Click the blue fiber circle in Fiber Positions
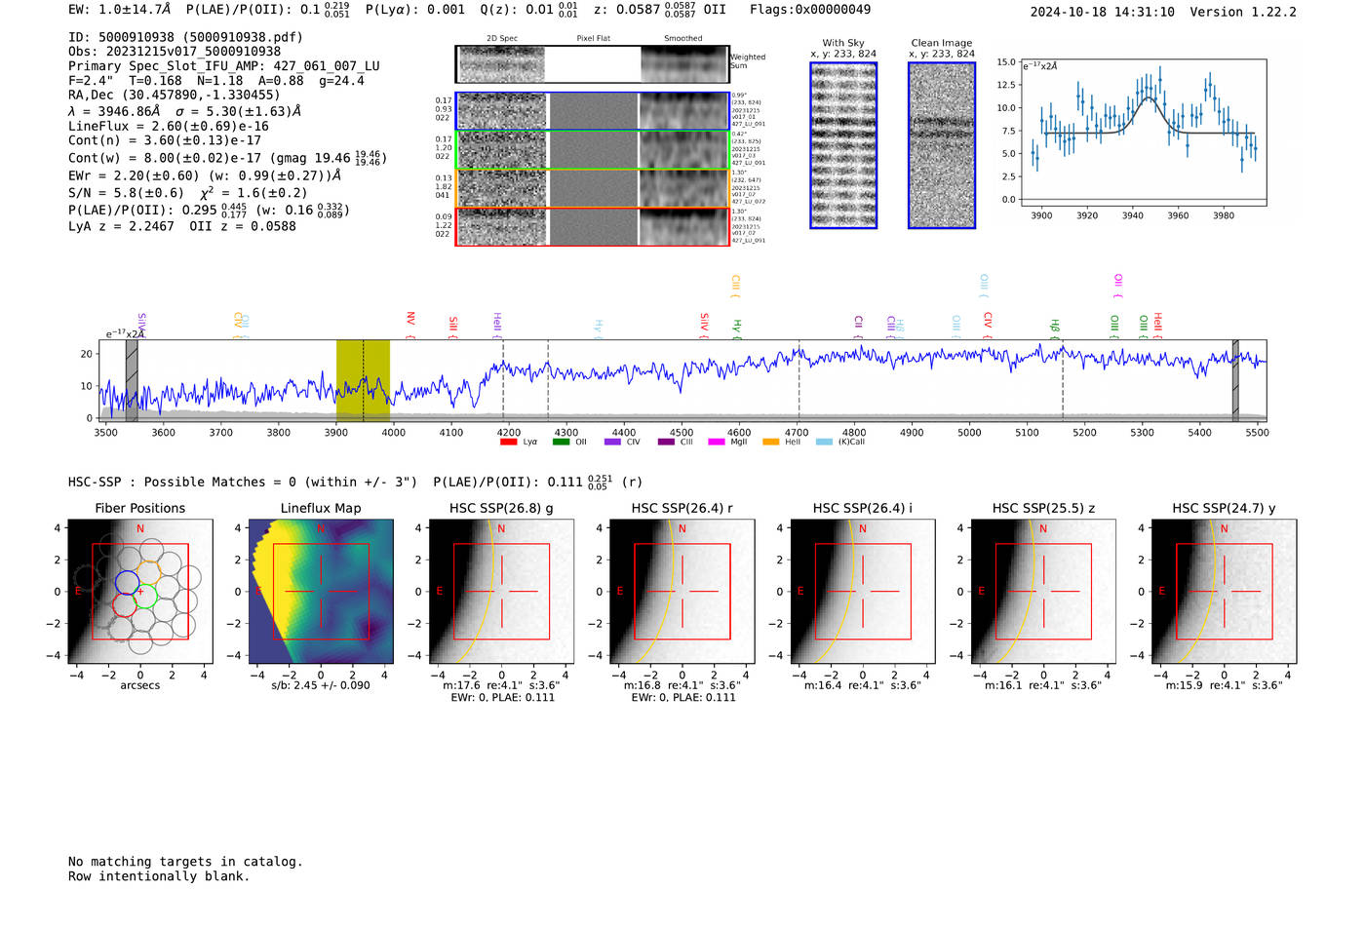This screenshot has height=929, width=1365. [x=128, y=583]
